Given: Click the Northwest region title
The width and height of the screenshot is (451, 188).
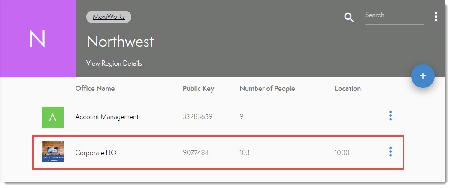Looking at the screenshot, I should click(x=120, y=42).
